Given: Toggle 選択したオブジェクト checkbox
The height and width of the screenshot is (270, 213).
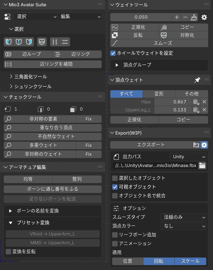Looking at the screenshot, I should 115,178.
